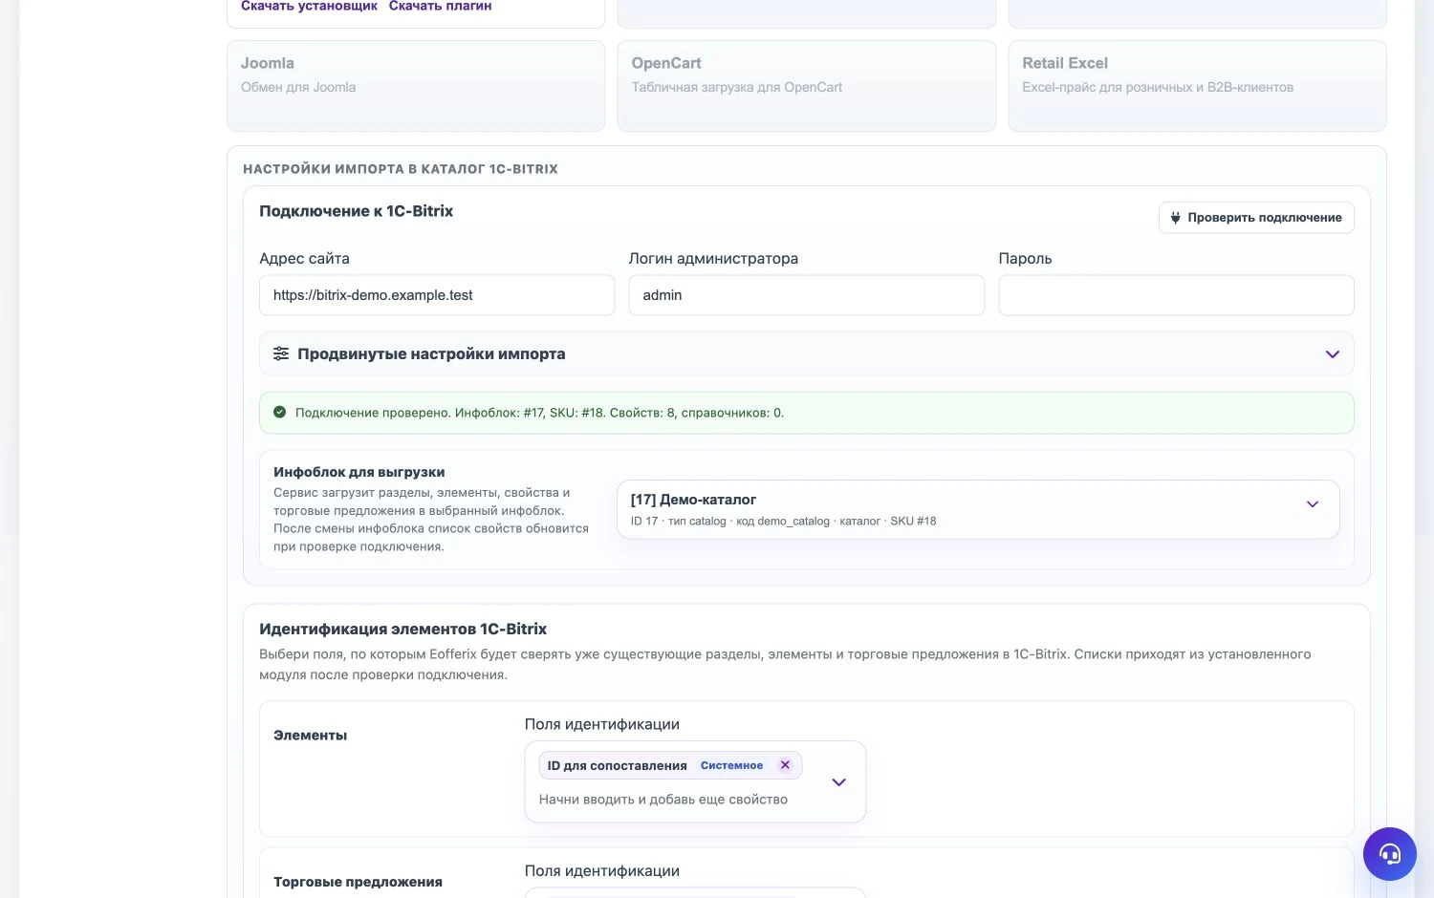Open the Демо-каталог infoblock dropdown
1434x898 pixels.
click(x=978, y=509)
